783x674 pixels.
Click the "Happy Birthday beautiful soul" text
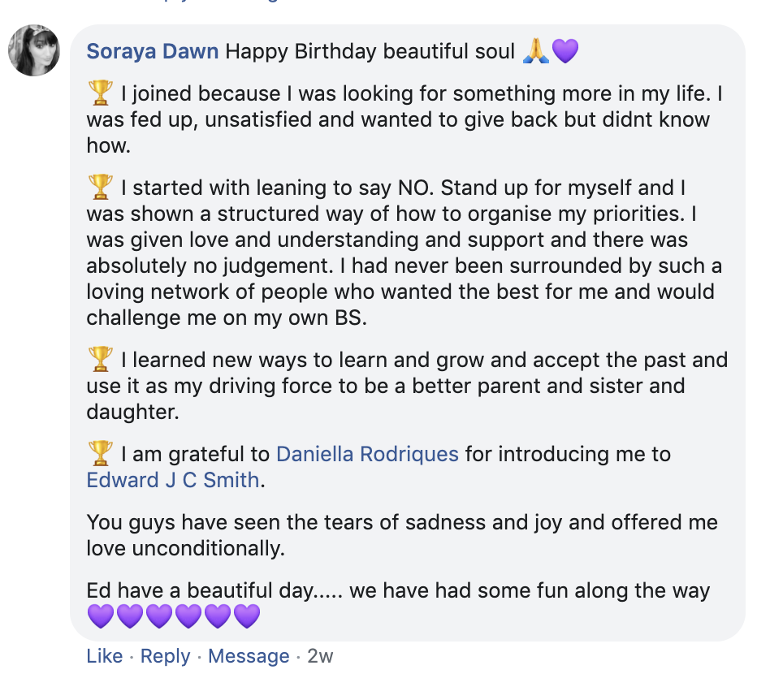pyautogui.click(x=370, y=51)
